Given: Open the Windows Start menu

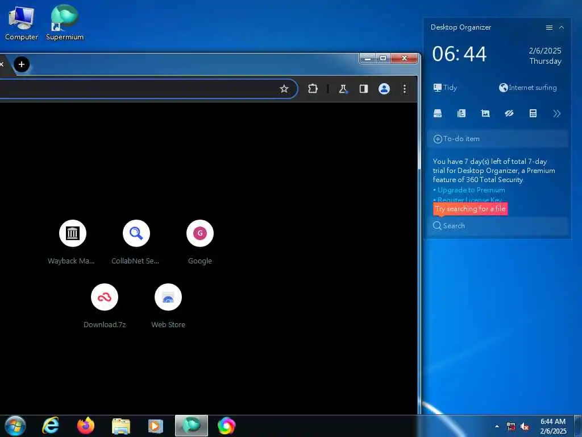Looking at the screenshot, I should [15, 426].
